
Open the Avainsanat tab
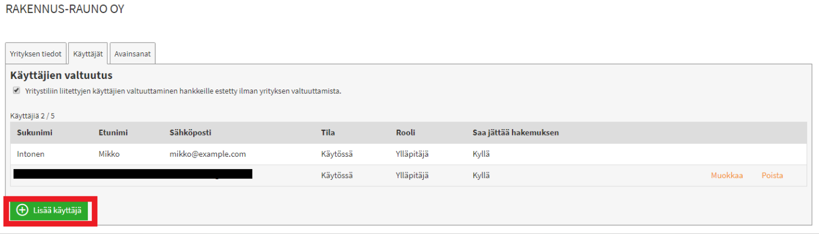click(133, 54)
